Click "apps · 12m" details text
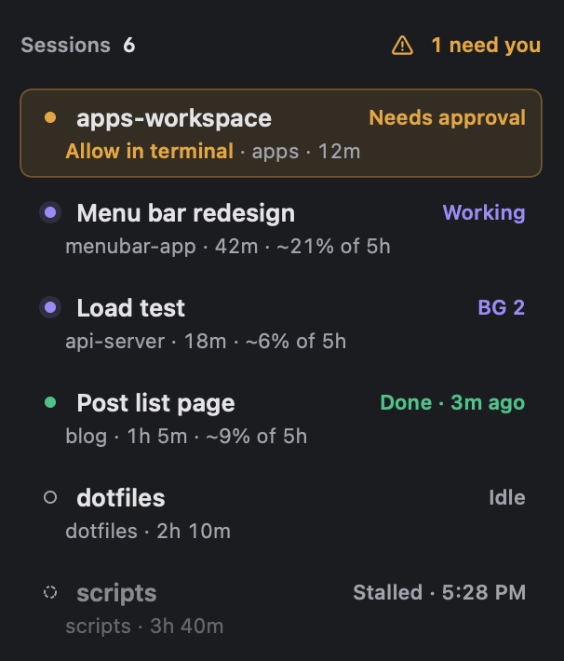Viewport: 564px width, 661px height. [306, 152]
